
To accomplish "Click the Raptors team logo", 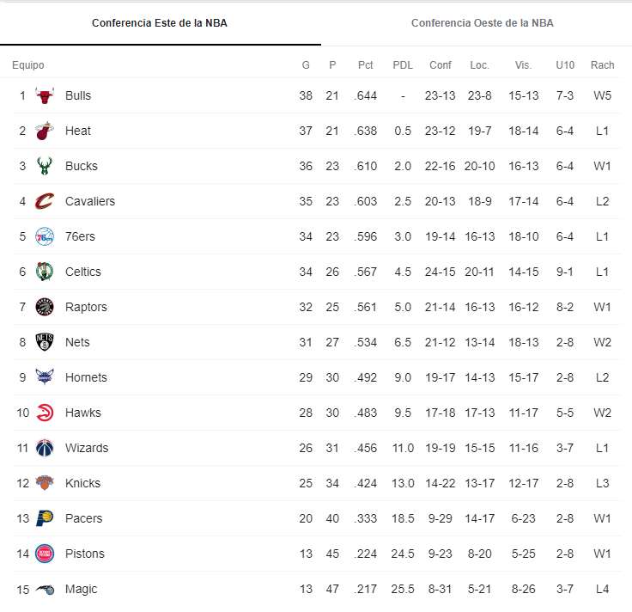I will [45, 307].
